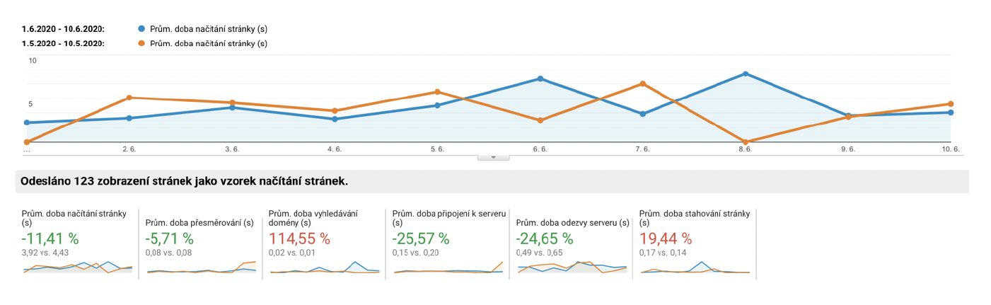Screen dimensions: 991x305
Task: Click the sparkline under -24,65 %
Action: pos(572,267)
